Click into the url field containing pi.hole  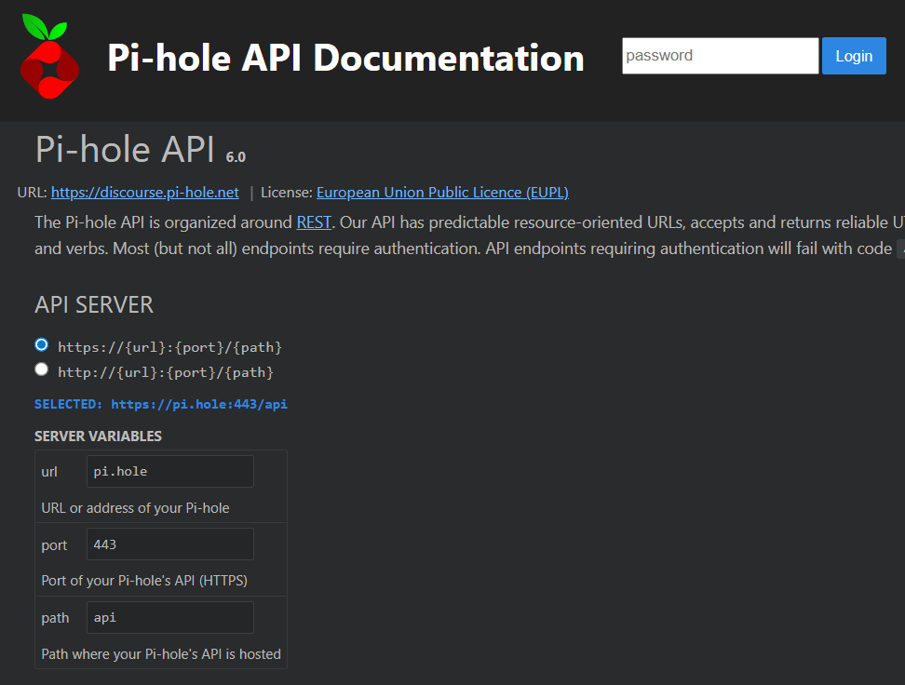point(169,471)
